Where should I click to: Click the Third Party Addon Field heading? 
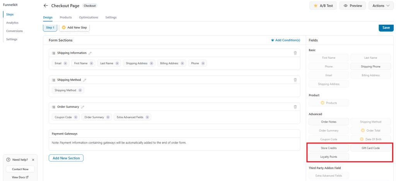pyautogui.click(x=325, y=168)
